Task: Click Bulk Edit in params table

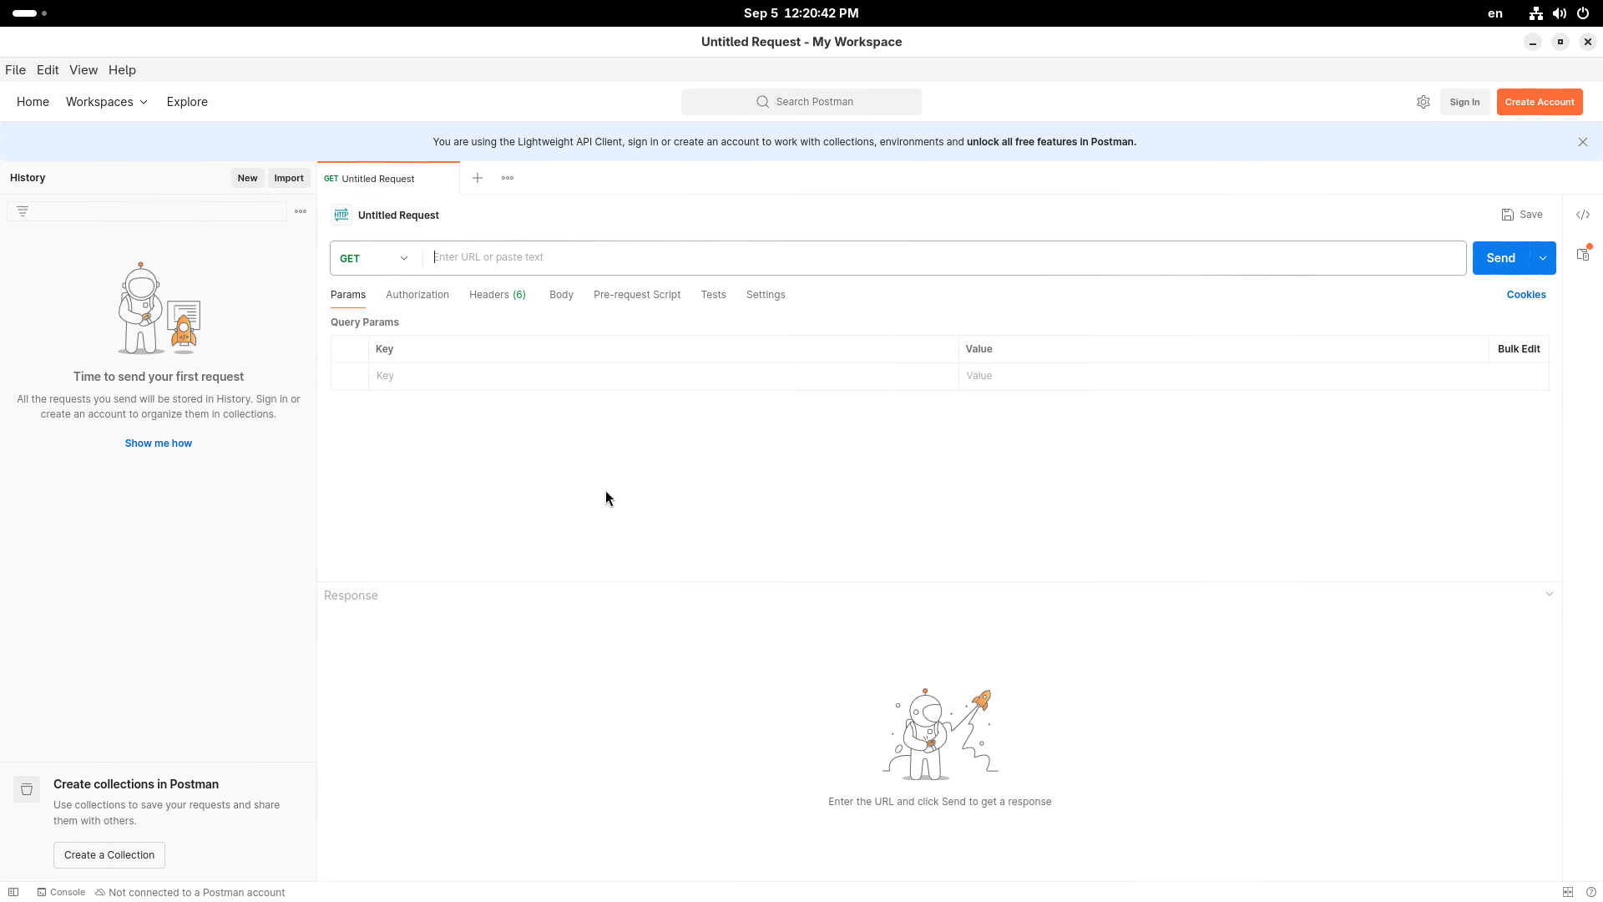Action: (1519, 349)
